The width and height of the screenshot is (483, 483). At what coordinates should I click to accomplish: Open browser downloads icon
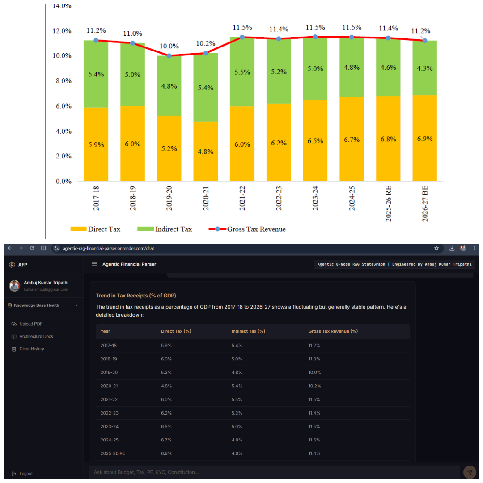[x=452, y=248]
